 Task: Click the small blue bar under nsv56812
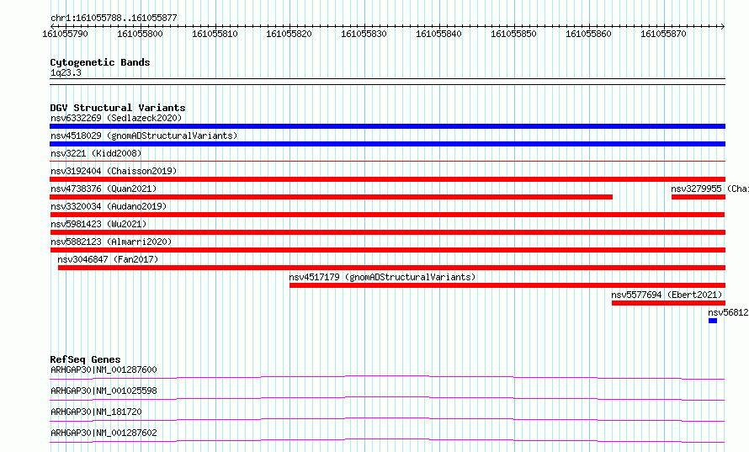point(713,321)
